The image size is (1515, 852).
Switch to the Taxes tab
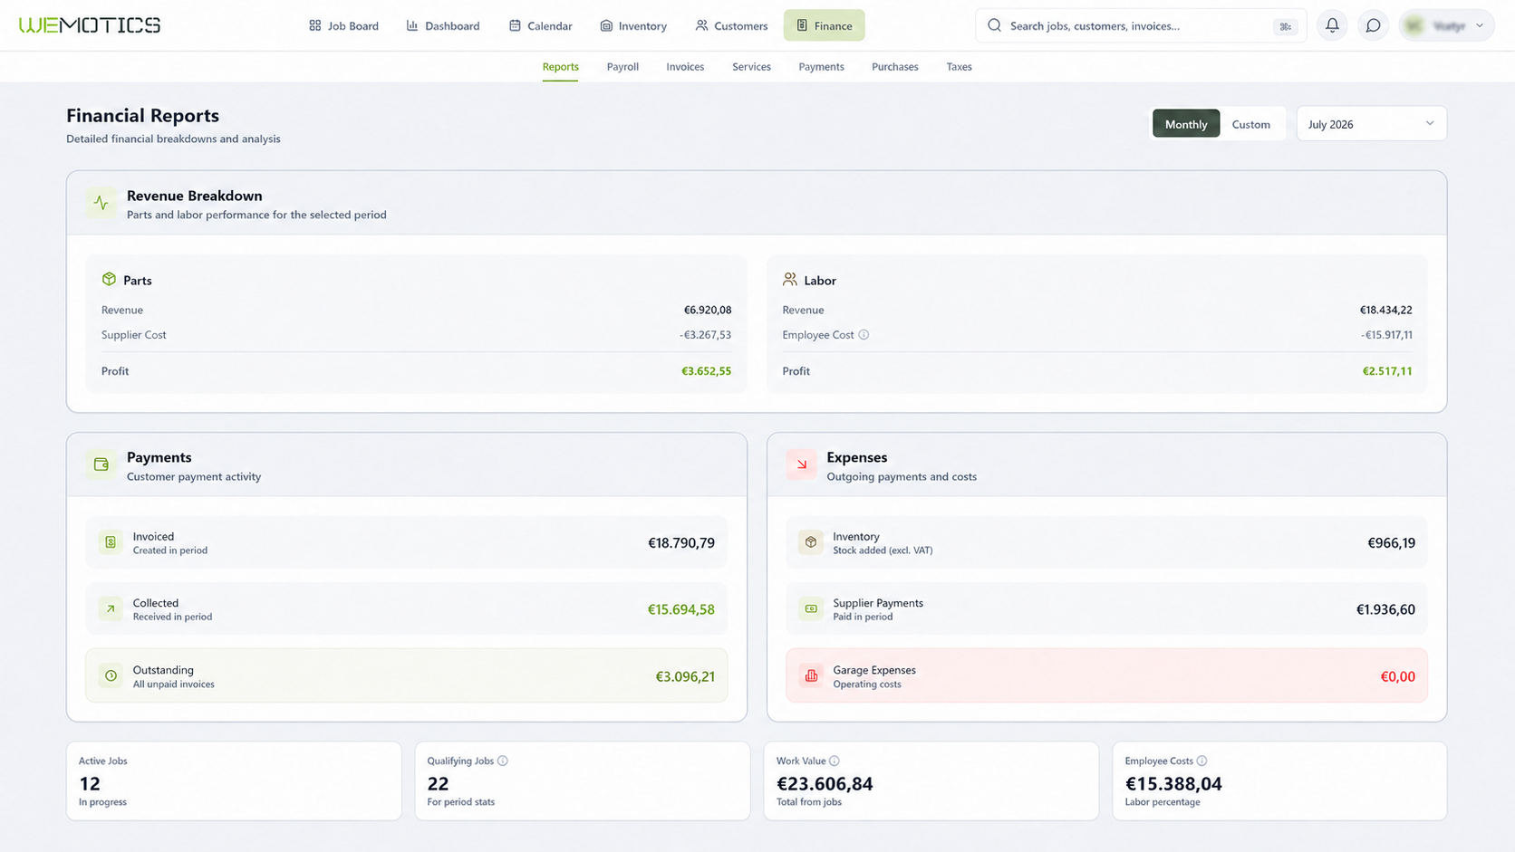click(x=959, y=67)
